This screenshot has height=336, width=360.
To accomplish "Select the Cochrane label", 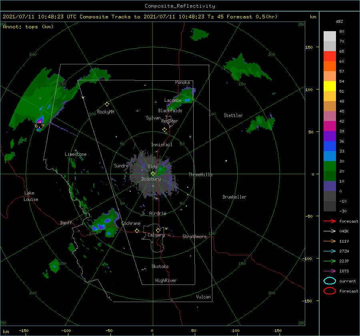I will coord(131,223).
